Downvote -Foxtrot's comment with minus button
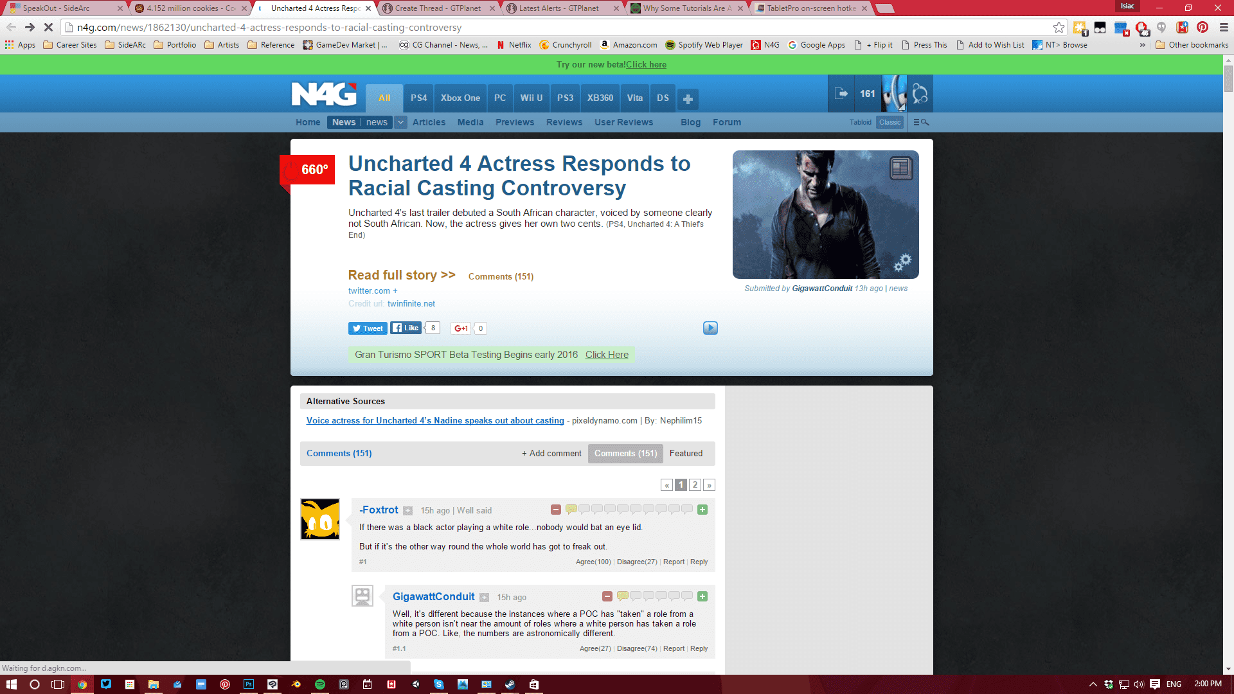 pyautogui.click(x=556, y=510)
